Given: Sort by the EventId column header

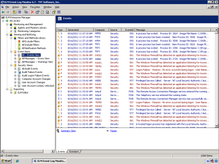Looking at the screenshot, I should pos(128,30).
